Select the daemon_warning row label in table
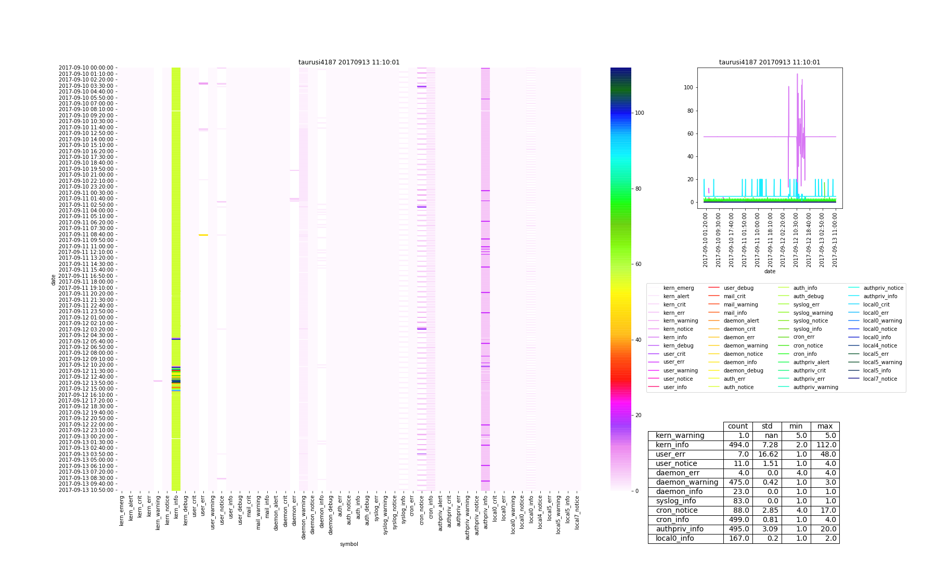This screenshot has height=561, width=936. pos(685,483)
